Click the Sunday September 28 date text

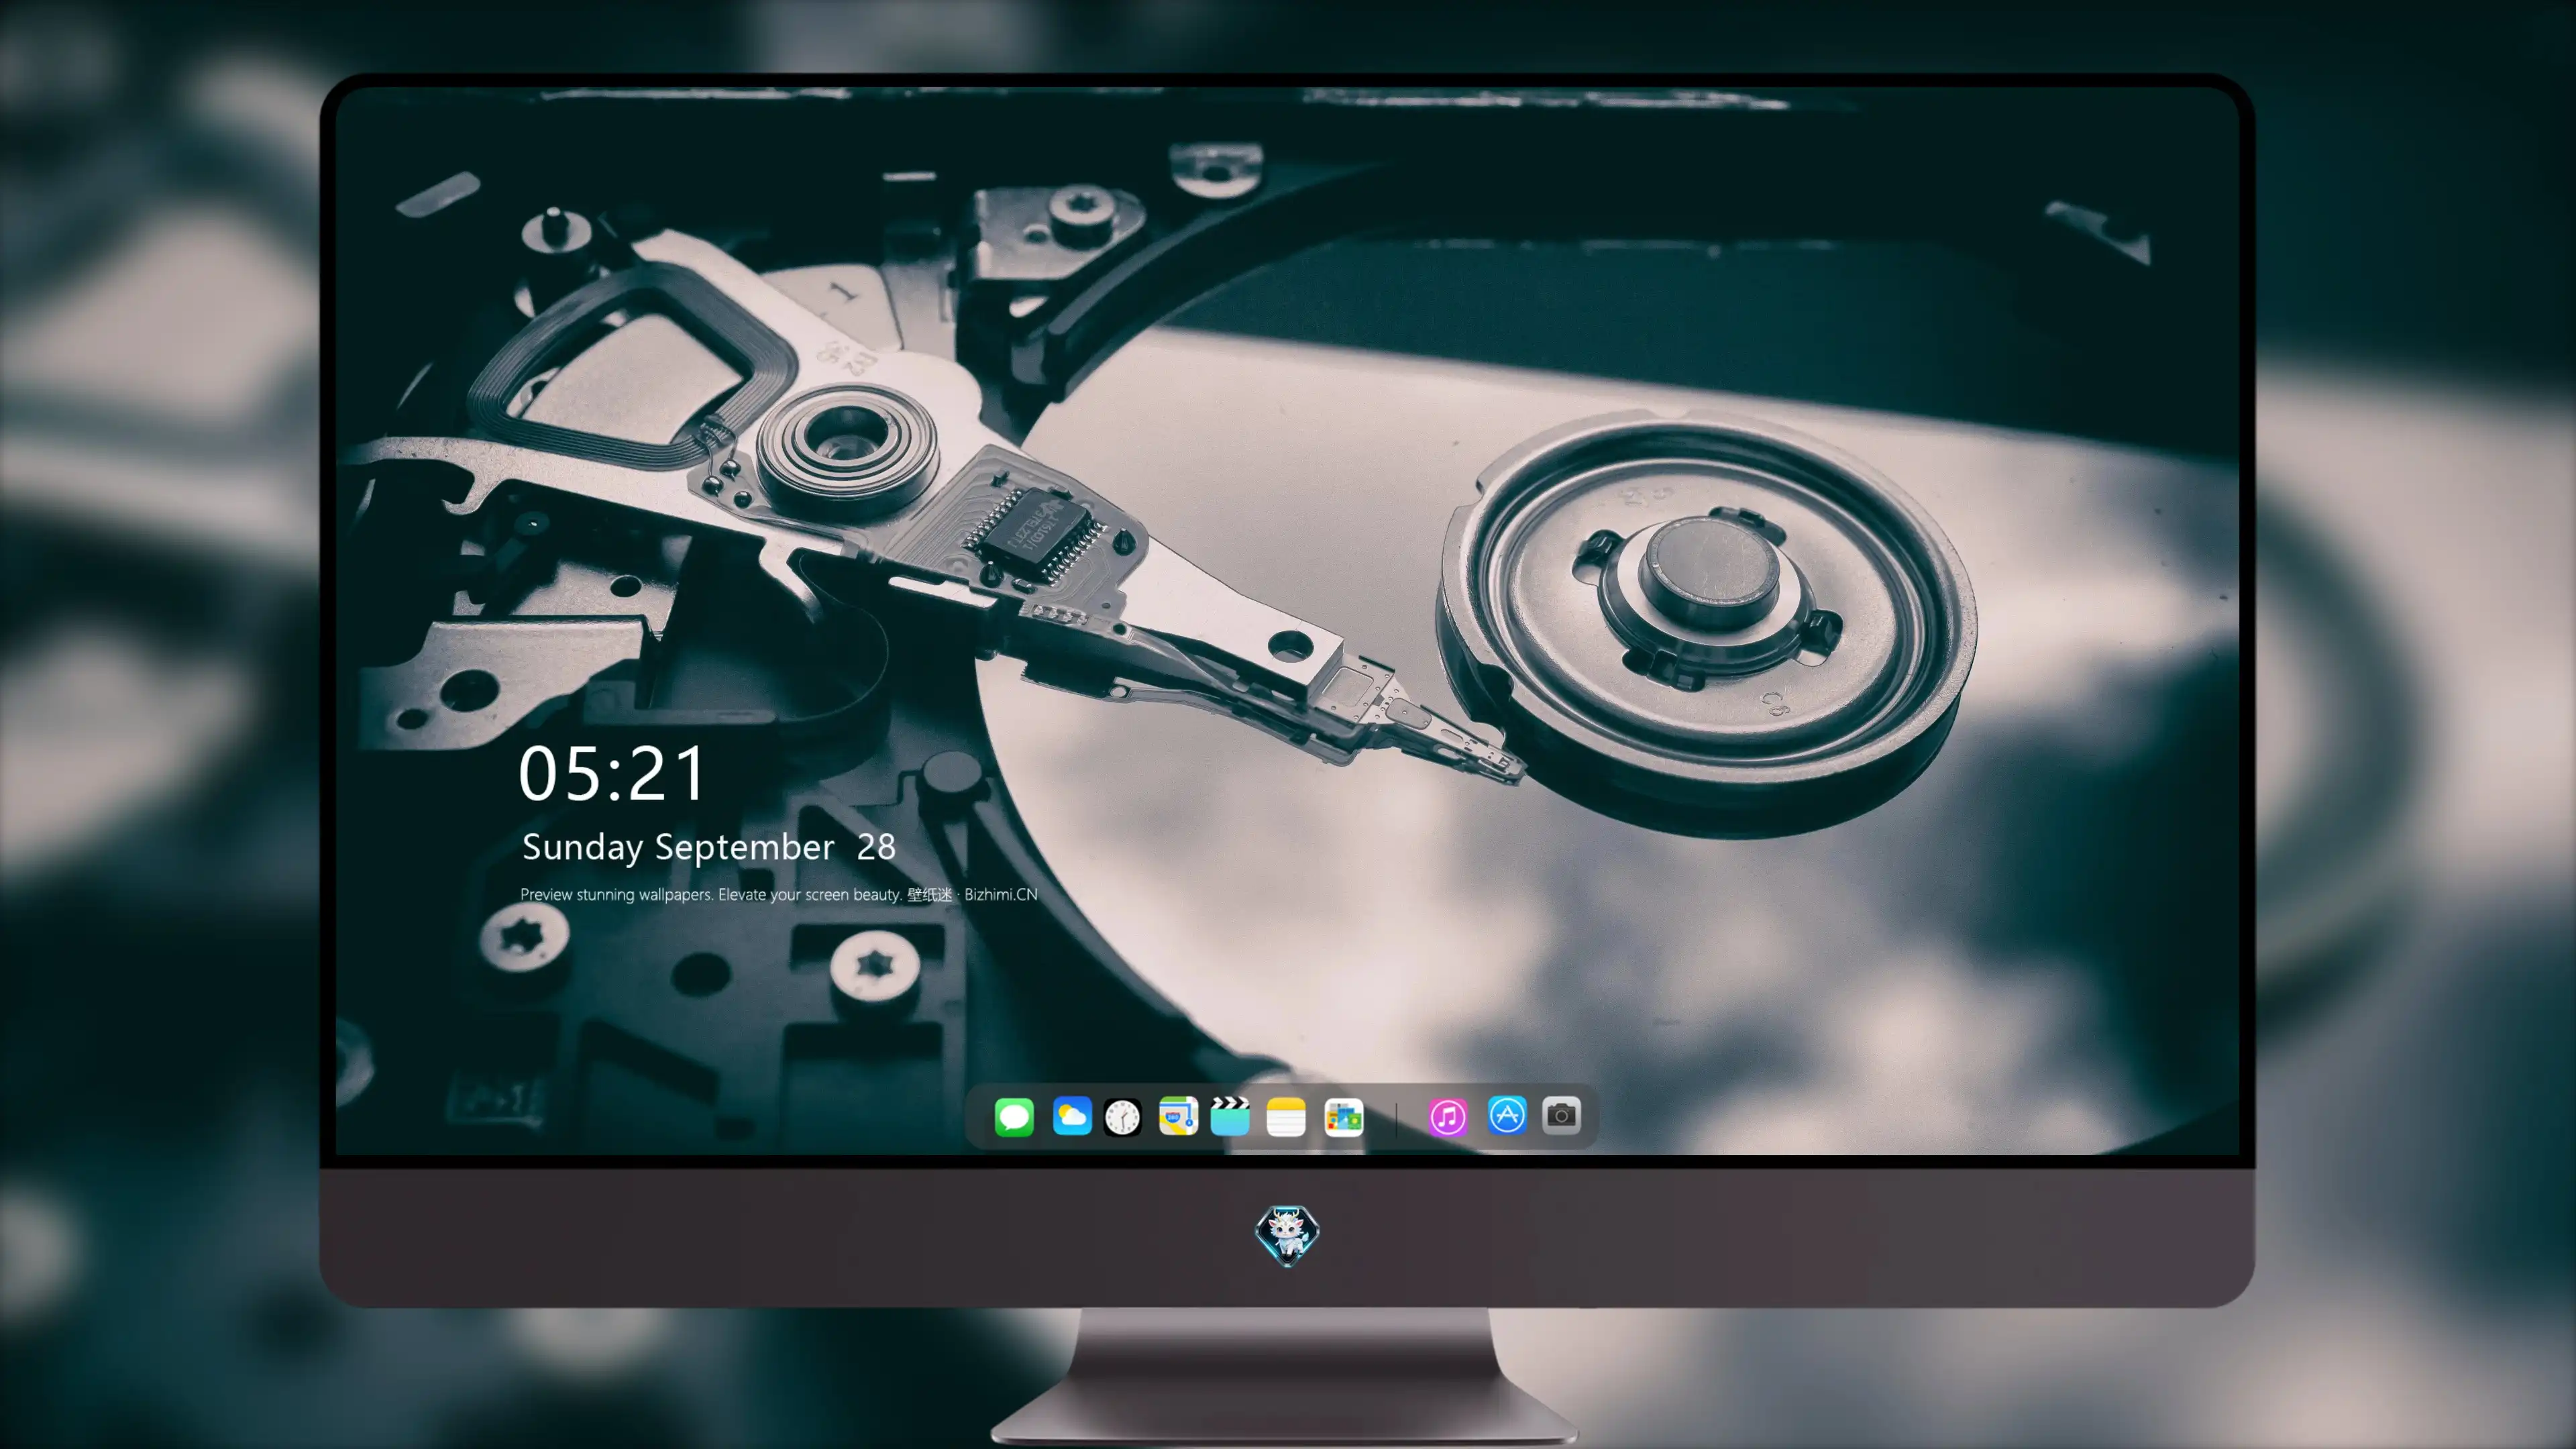point(708,847)
